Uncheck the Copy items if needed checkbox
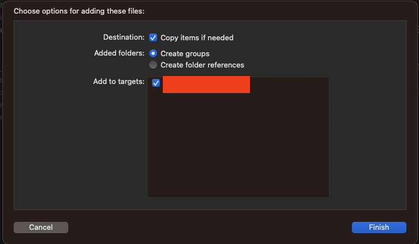419x244 pixels. [x=153, y=37]
